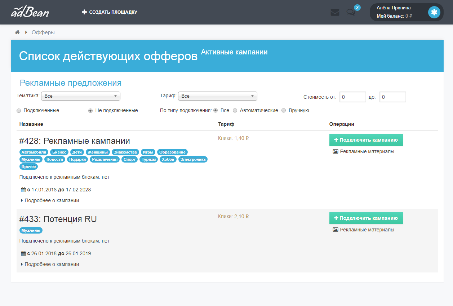Open the messages envelope icon
Screen dimensions: 453x306
tap(335, 12)
